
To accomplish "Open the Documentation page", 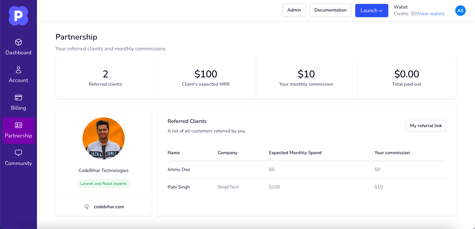I will click(330, 10).
